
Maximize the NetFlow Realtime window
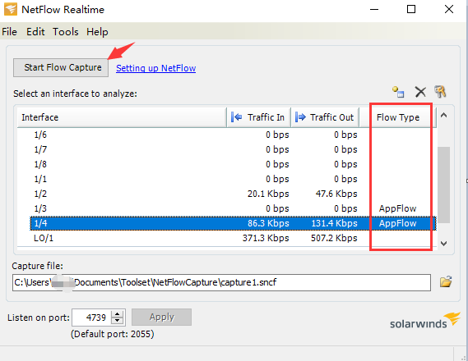point(411,10)
